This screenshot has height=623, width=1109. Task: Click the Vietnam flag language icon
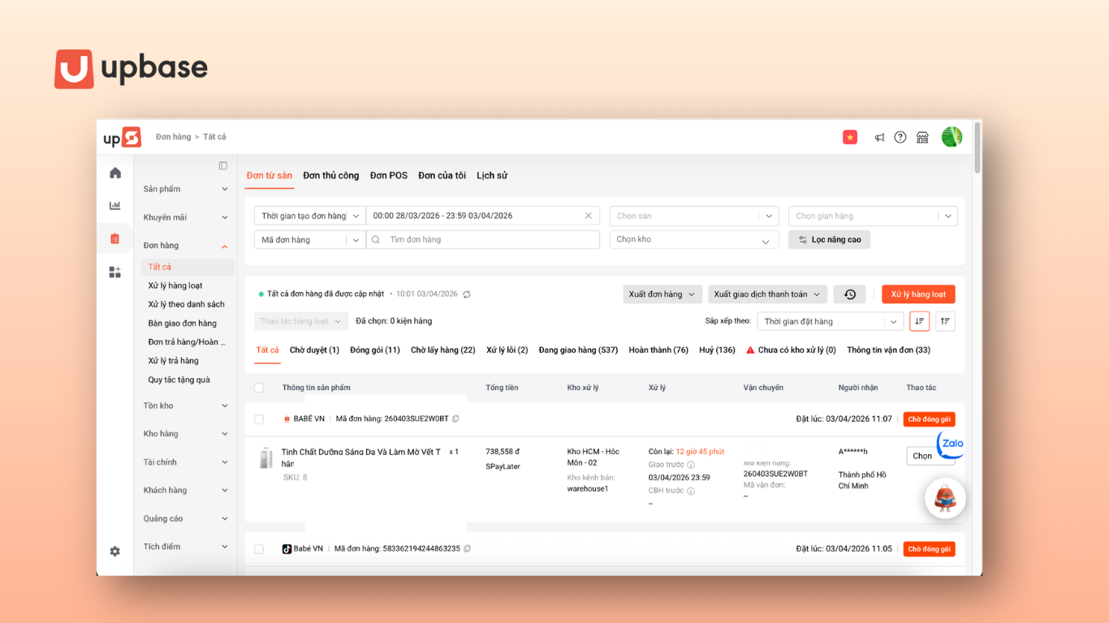pos(850,137)
